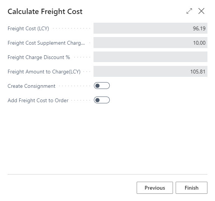Close the Calculate Freight Cost dialog

201,11
